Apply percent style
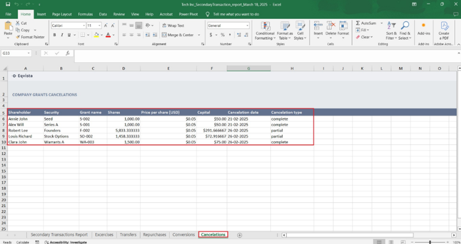 coord(223,35)
